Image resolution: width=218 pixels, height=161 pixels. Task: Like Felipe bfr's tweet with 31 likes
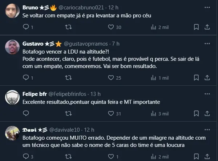coord(110,114)
